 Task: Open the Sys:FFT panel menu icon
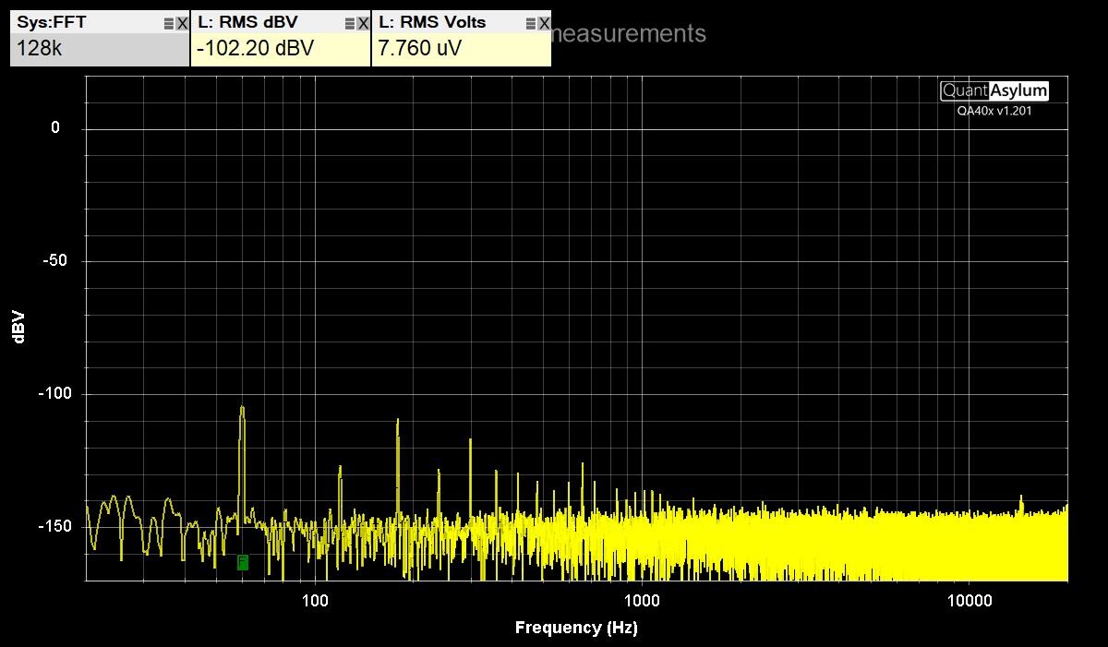[x=168, y=23]
